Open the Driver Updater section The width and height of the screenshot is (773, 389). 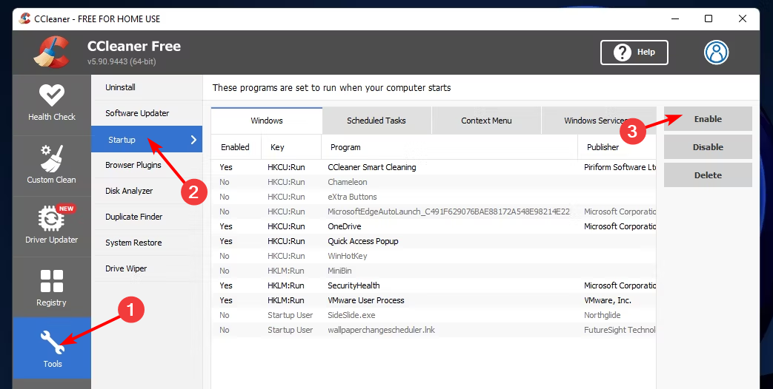52,226
